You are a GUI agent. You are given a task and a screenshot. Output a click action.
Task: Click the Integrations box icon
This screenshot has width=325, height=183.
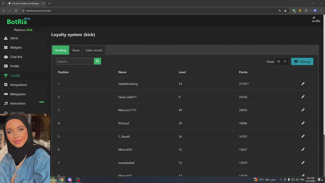tap(6, 85)
